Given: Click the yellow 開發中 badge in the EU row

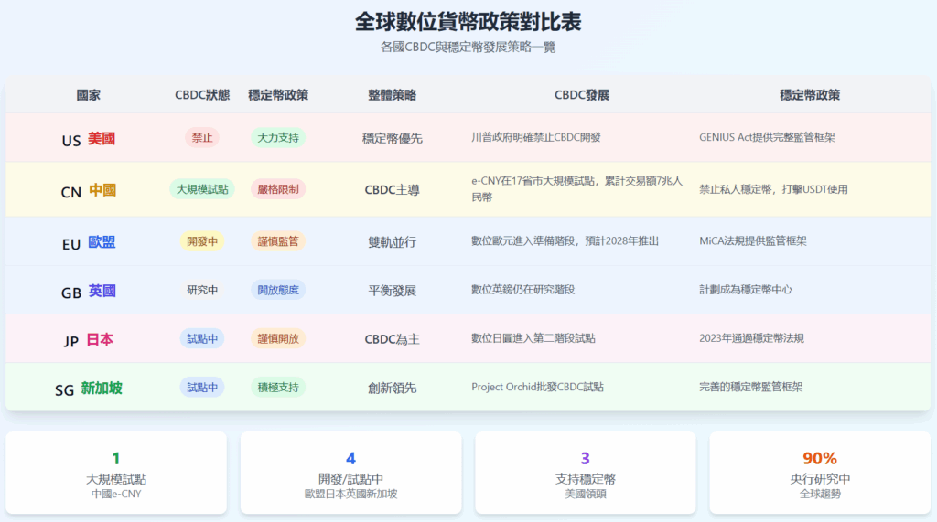Looking at the screenshot, I should click(x=201, y=241).
